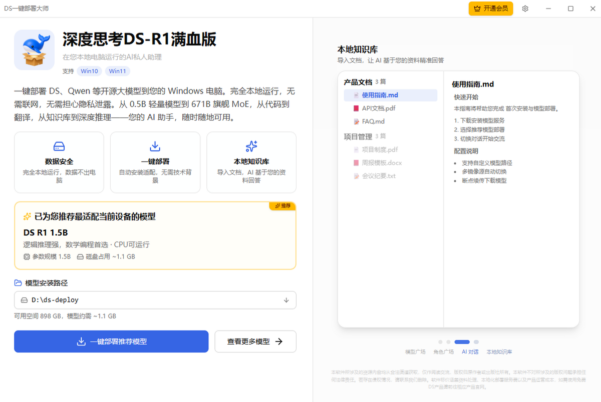The height and width of the screenshot is (402, 601).
Task: Click the 一键部署 feature card
Action: point(155,162)
